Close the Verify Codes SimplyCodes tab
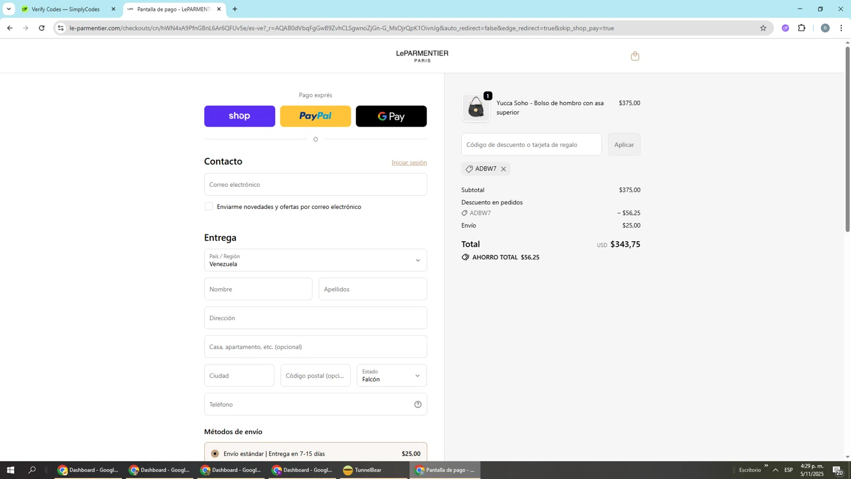 (x=113, y=9)
